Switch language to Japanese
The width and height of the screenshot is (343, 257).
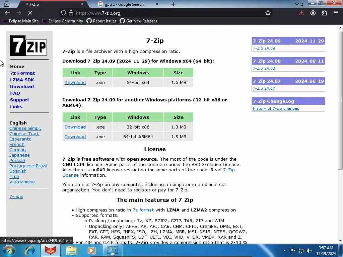click(x=19, y=155)
